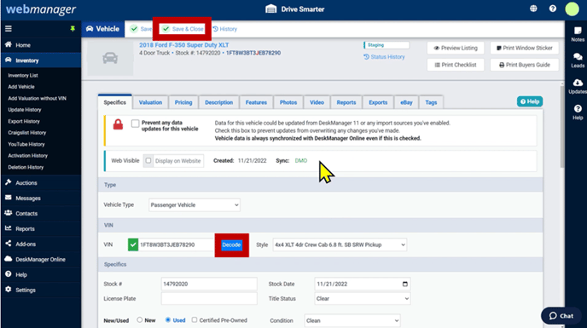Open the Updates cloud icon

coord(578,86)
